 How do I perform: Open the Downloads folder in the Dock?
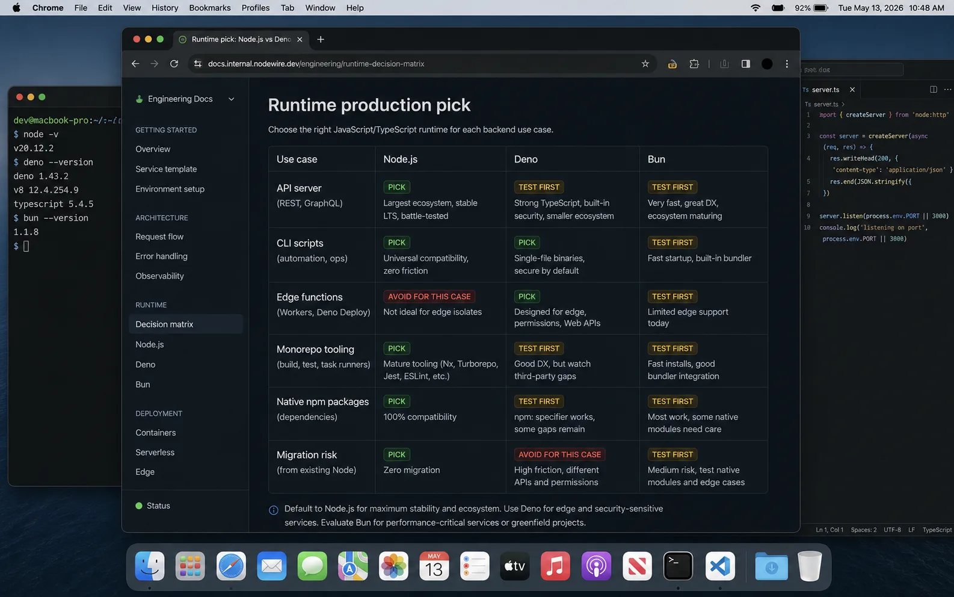[771, 566]
